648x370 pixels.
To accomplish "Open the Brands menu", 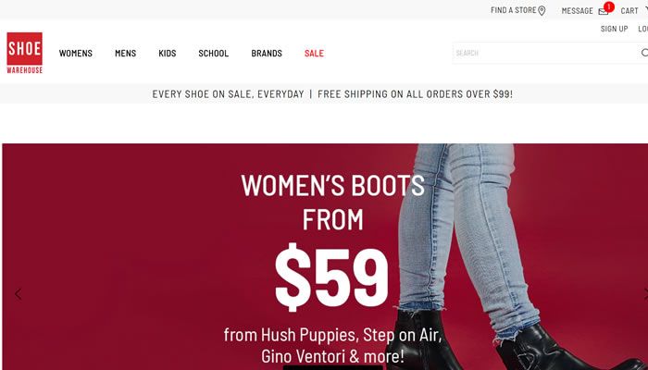I will [x=267, y=54].
